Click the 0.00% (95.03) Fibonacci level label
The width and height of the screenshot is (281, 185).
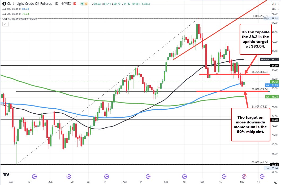[261, 16]
